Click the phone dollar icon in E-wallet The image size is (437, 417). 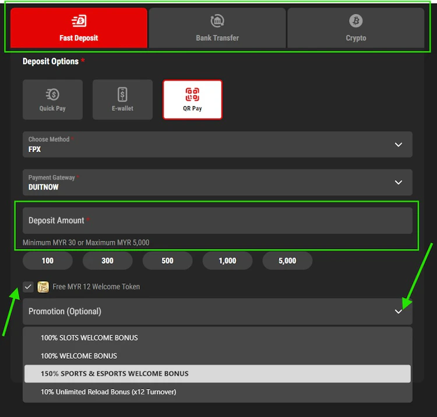(x=122, y=94)
